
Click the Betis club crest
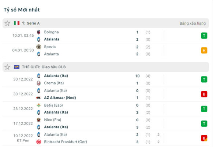39,105
